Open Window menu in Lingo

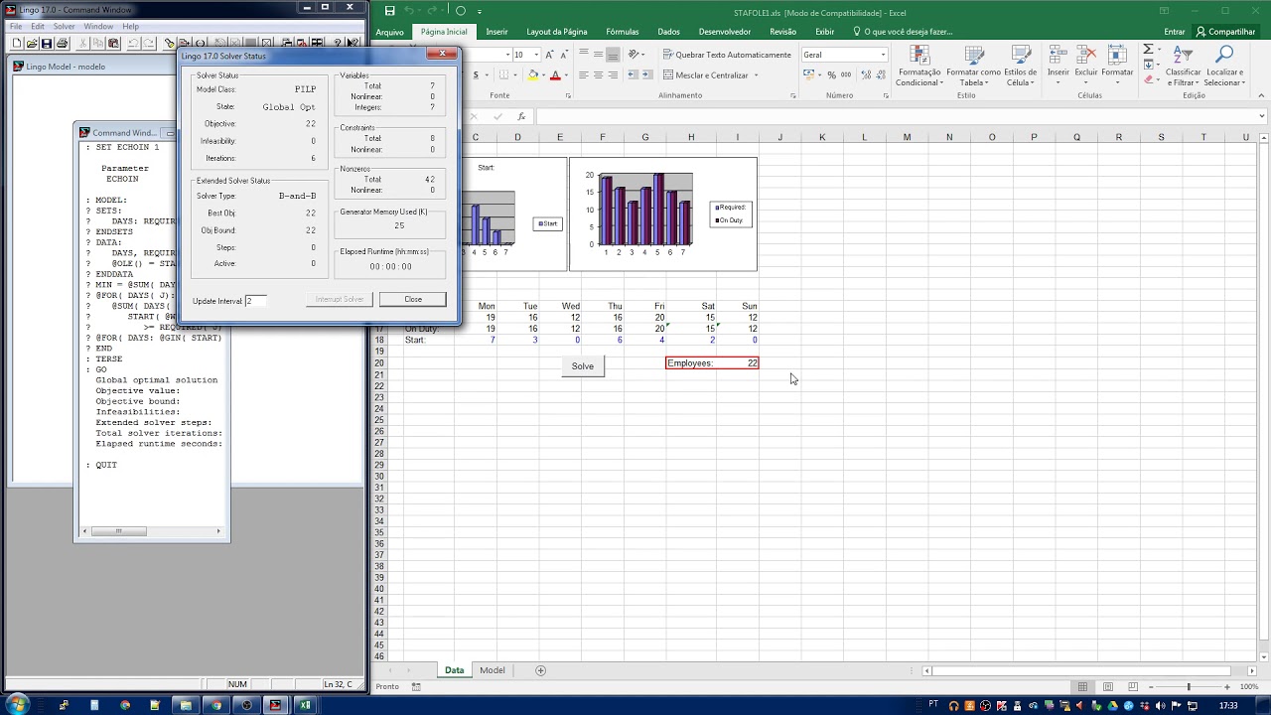tap(98, 26)
